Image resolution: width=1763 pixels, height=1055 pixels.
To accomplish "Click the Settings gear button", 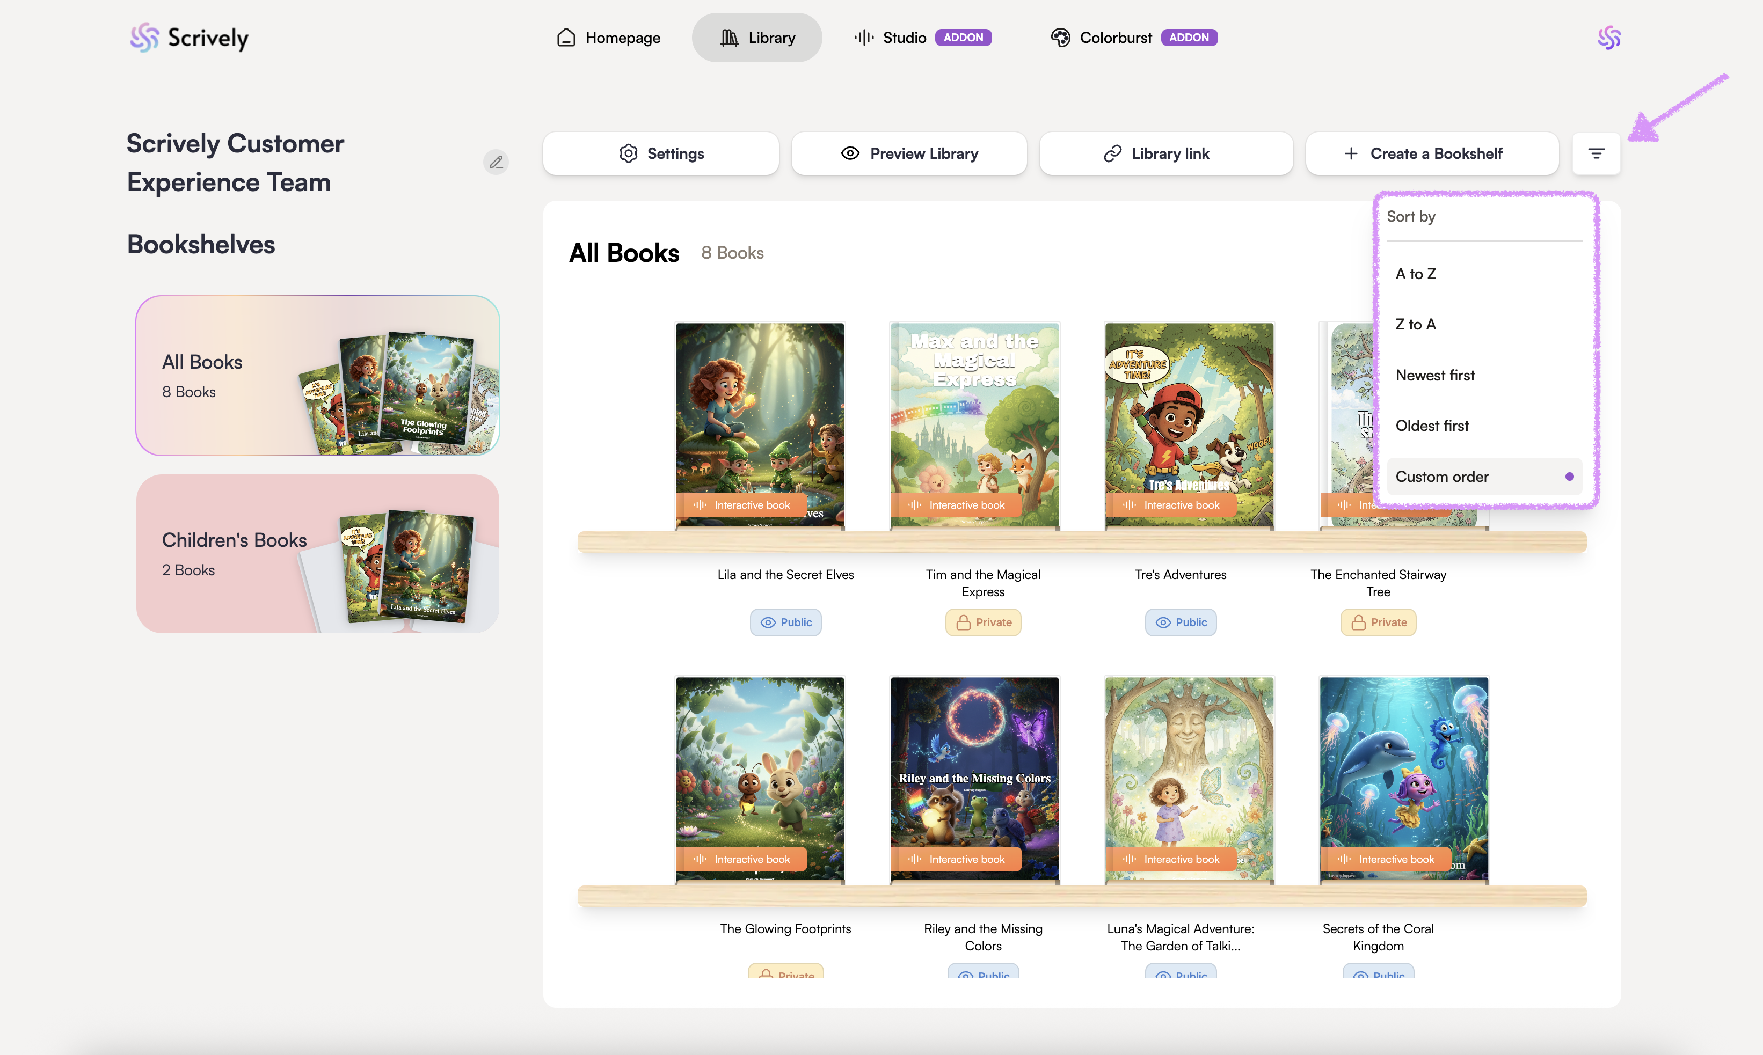I will pyautogui.click(x=661, y=153).
